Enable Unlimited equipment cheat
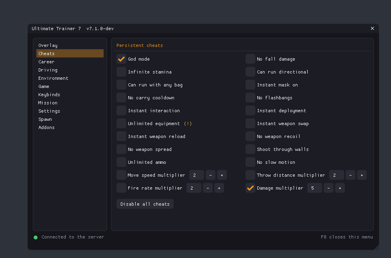391x258 pixels. click(x=121, y=124)
